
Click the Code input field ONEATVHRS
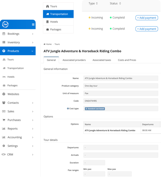121,101
